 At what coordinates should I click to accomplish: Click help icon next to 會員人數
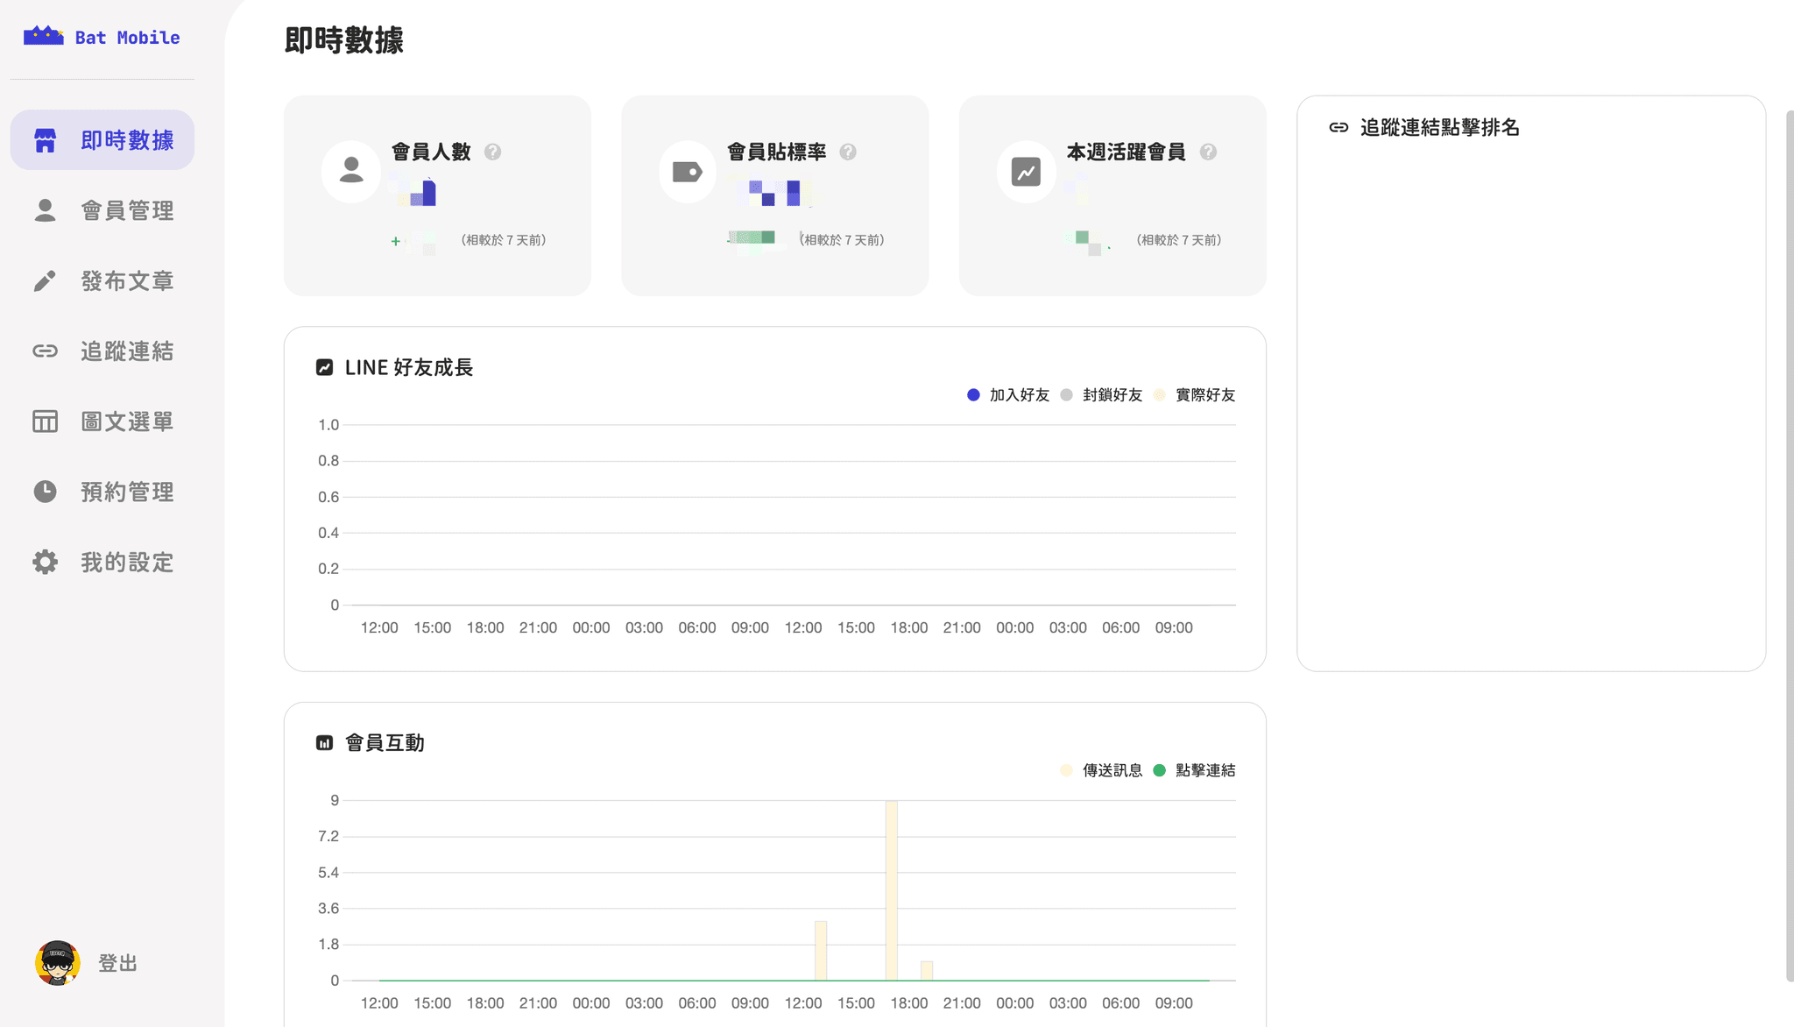(x=493, y=152)
